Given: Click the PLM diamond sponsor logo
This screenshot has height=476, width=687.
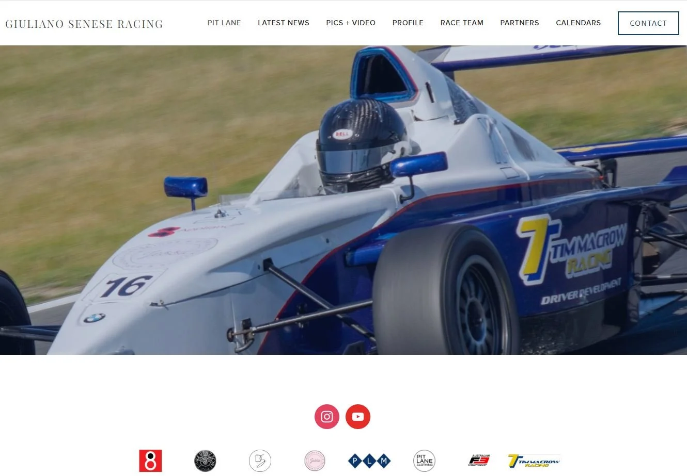Looking at the screenshot, I should (x=369, y=461).
